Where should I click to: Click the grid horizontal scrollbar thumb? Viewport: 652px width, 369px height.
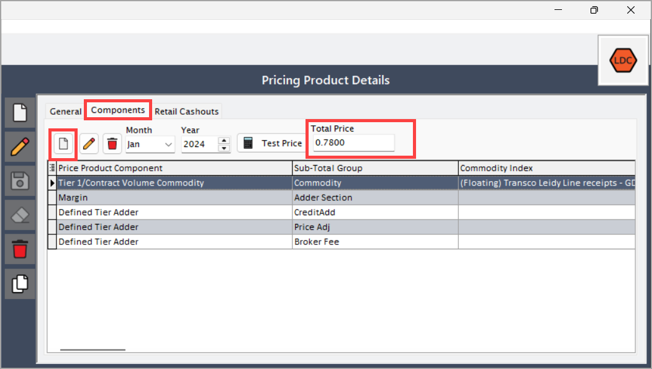tap(93, 350)
